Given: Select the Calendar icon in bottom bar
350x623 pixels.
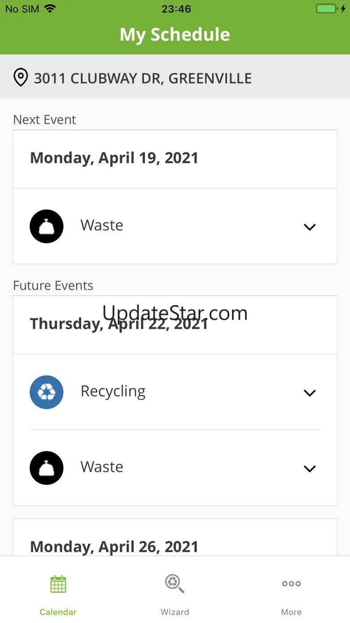Looking at the screenshot, I should click(58, 584).
